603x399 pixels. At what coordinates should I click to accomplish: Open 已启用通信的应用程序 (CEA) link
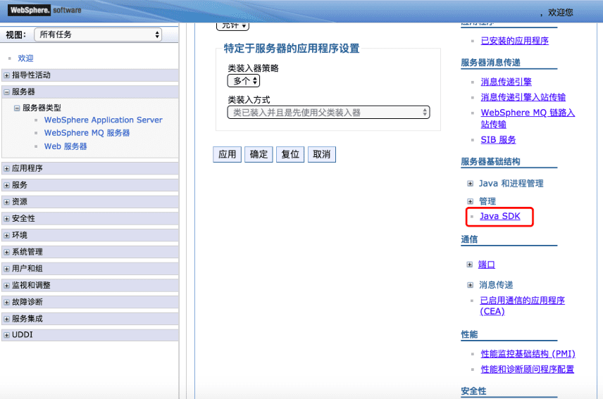pyautogui.click(x=522, y=305)
